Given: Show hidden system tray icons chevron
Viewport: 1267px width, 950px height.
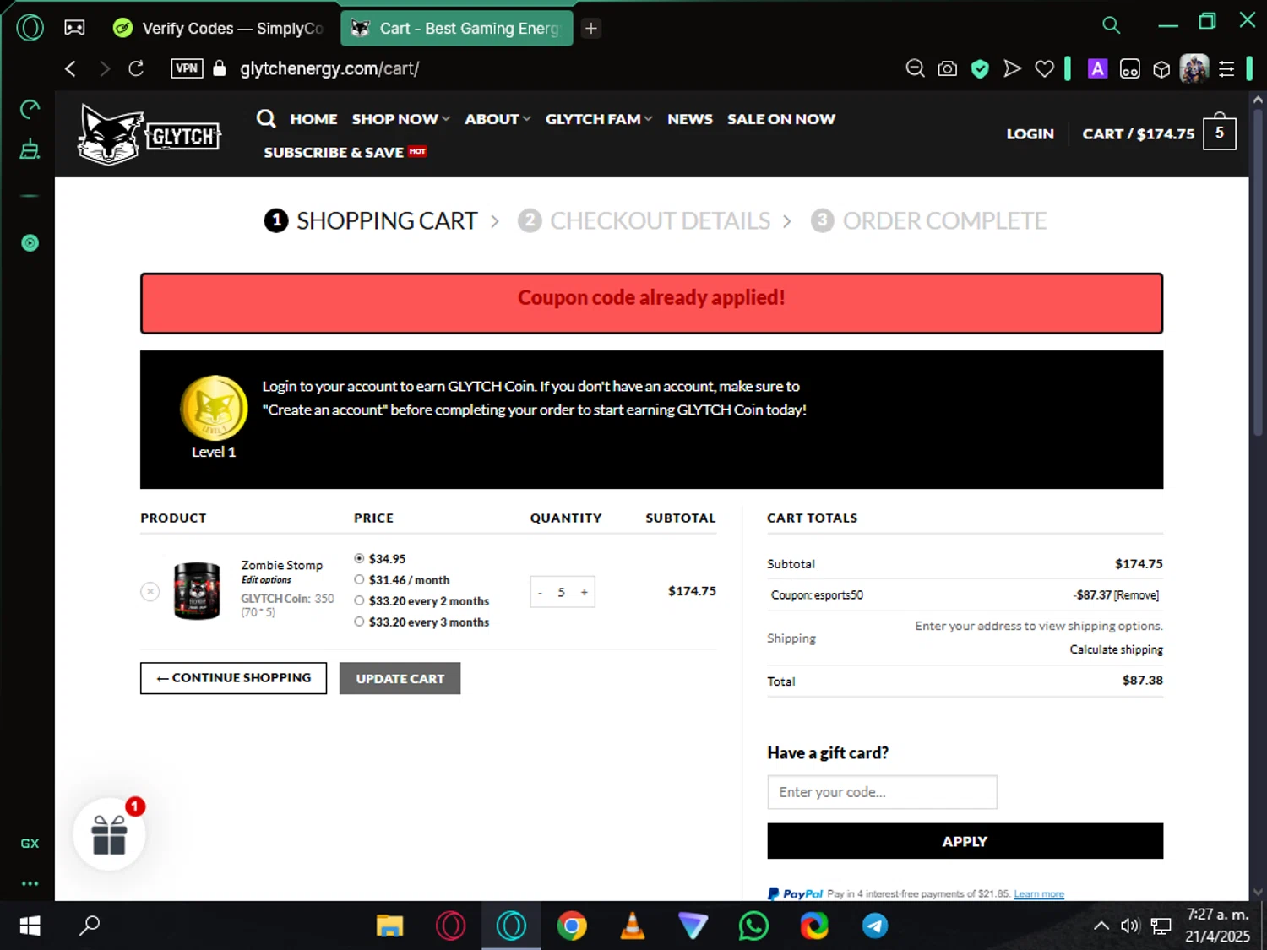Looking at the screenshot, I should coord(1101,926).
